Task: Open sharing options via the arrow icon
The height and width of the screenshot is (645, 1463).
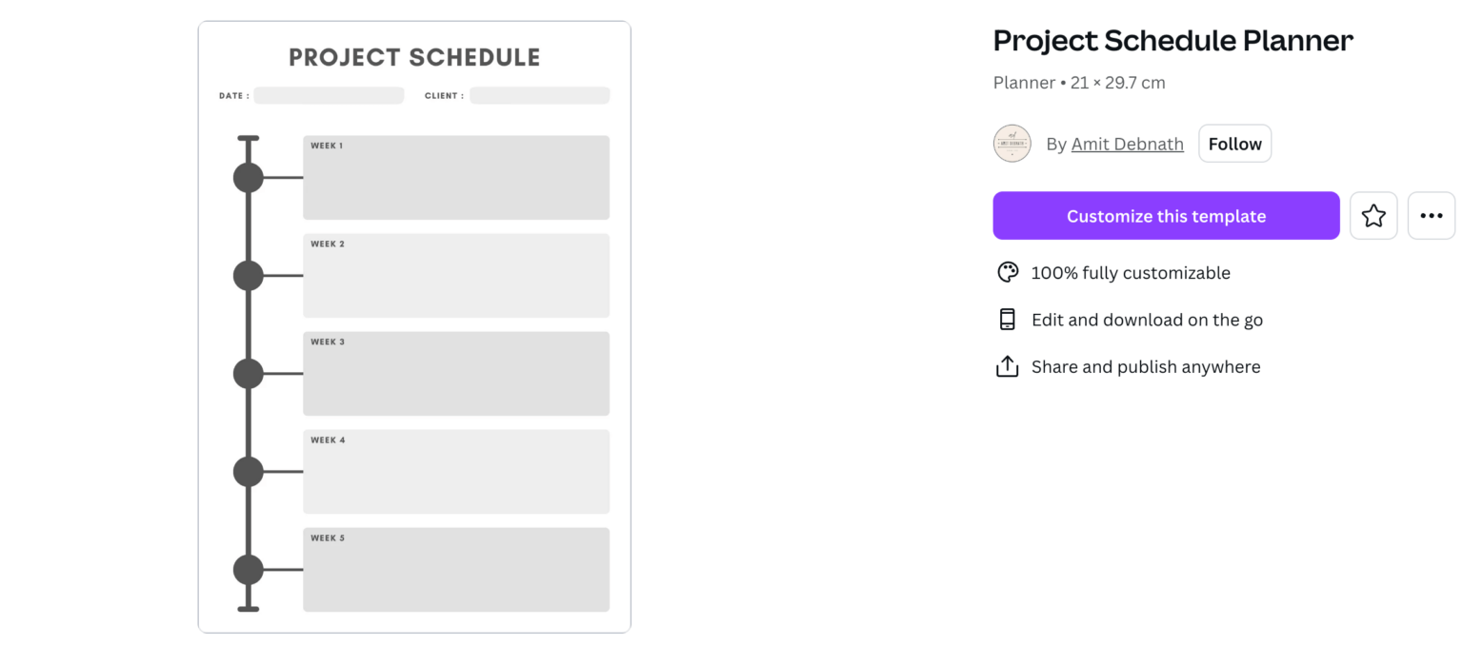Action: click(1007, 365)
